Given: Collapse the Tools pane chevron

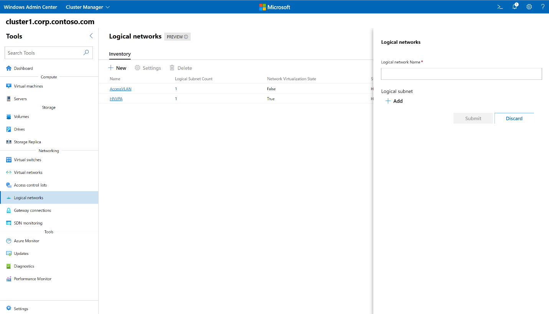Looking at the screenshot, I should click(x=91, y=36).
